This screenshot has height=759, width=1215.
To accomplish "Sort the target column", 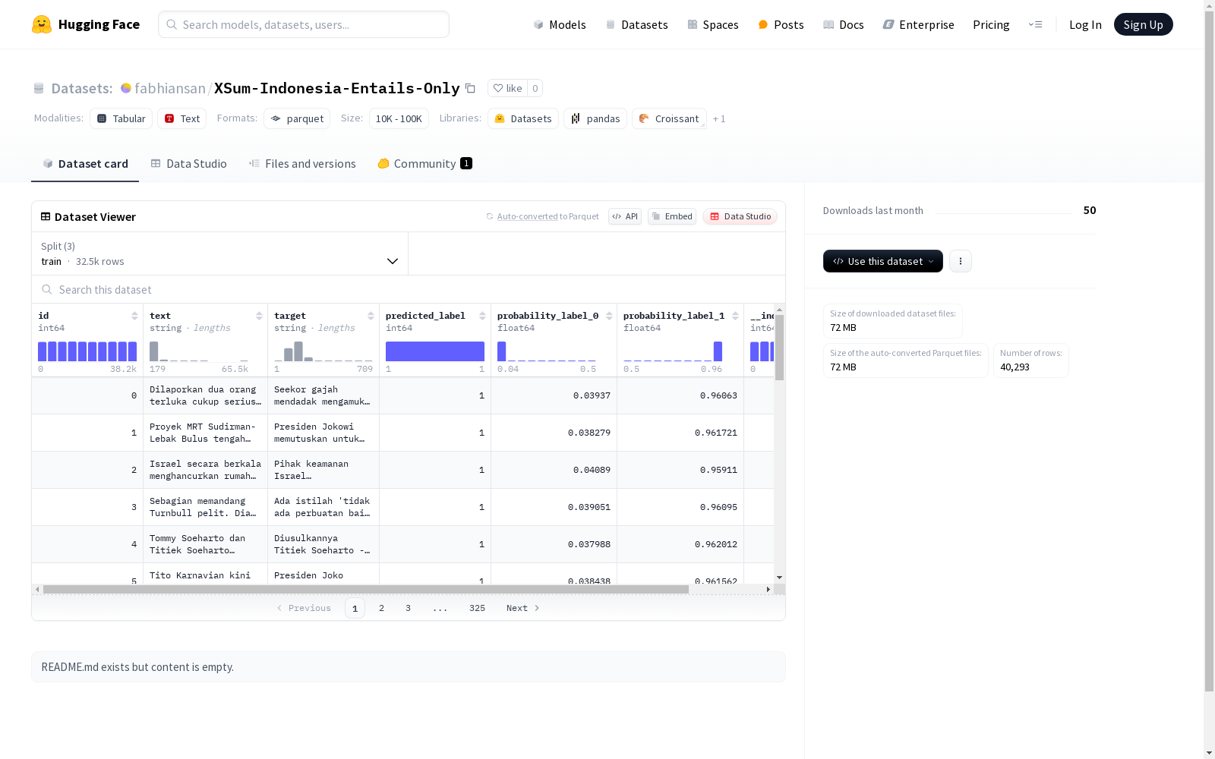I will [x=371, y=316].
